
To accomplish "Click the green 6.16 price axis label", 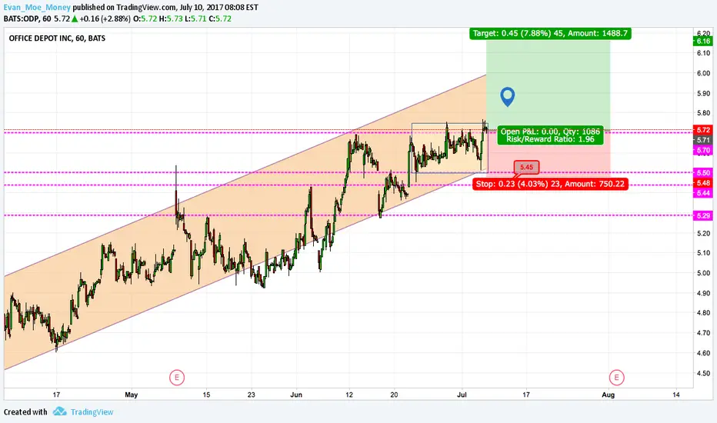I will point(703,42).
